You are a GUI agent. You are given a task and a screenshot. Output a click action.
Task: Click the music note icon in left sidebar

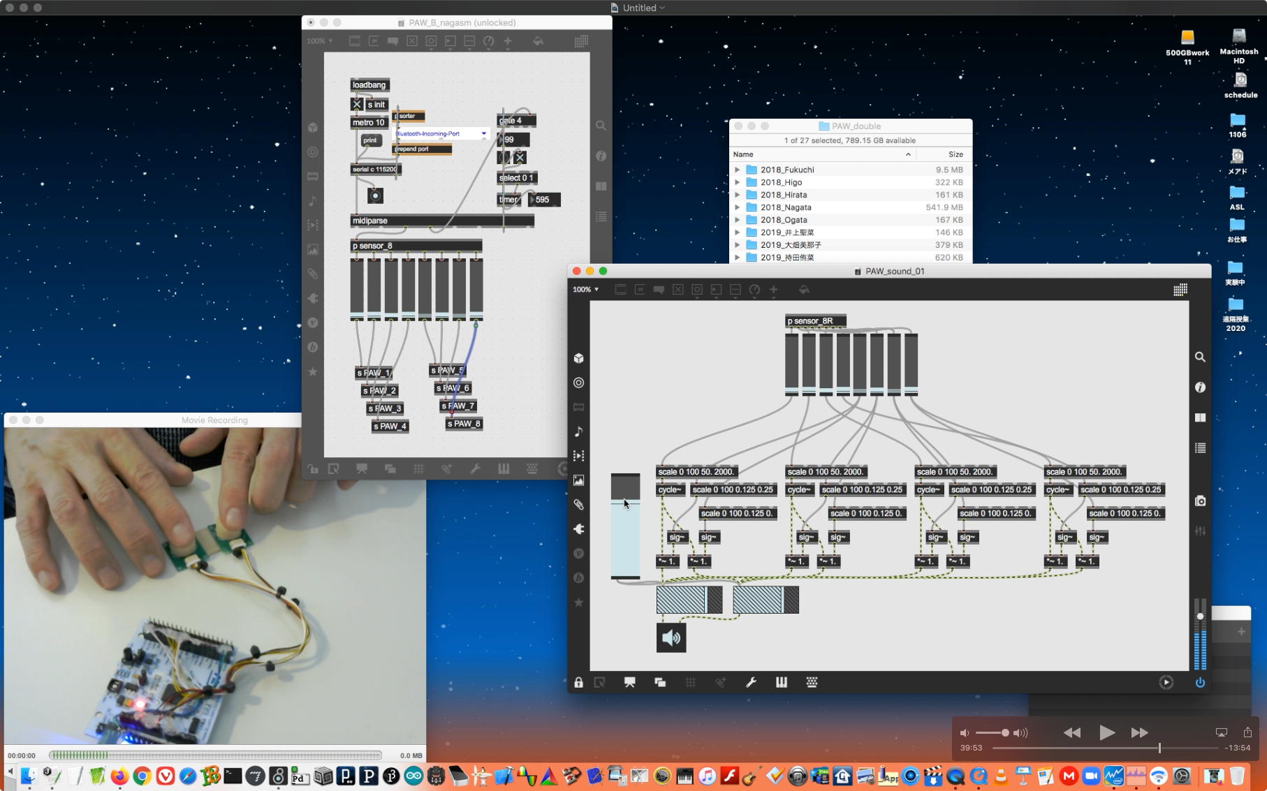(578, 431)
